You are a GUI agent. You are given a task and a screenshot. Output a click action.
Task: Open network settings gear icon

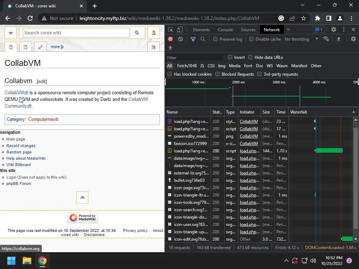click(353, 39)
